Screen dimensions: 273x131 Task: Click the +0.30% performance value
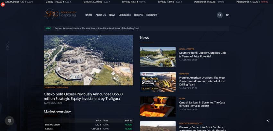tap(128, 125)
